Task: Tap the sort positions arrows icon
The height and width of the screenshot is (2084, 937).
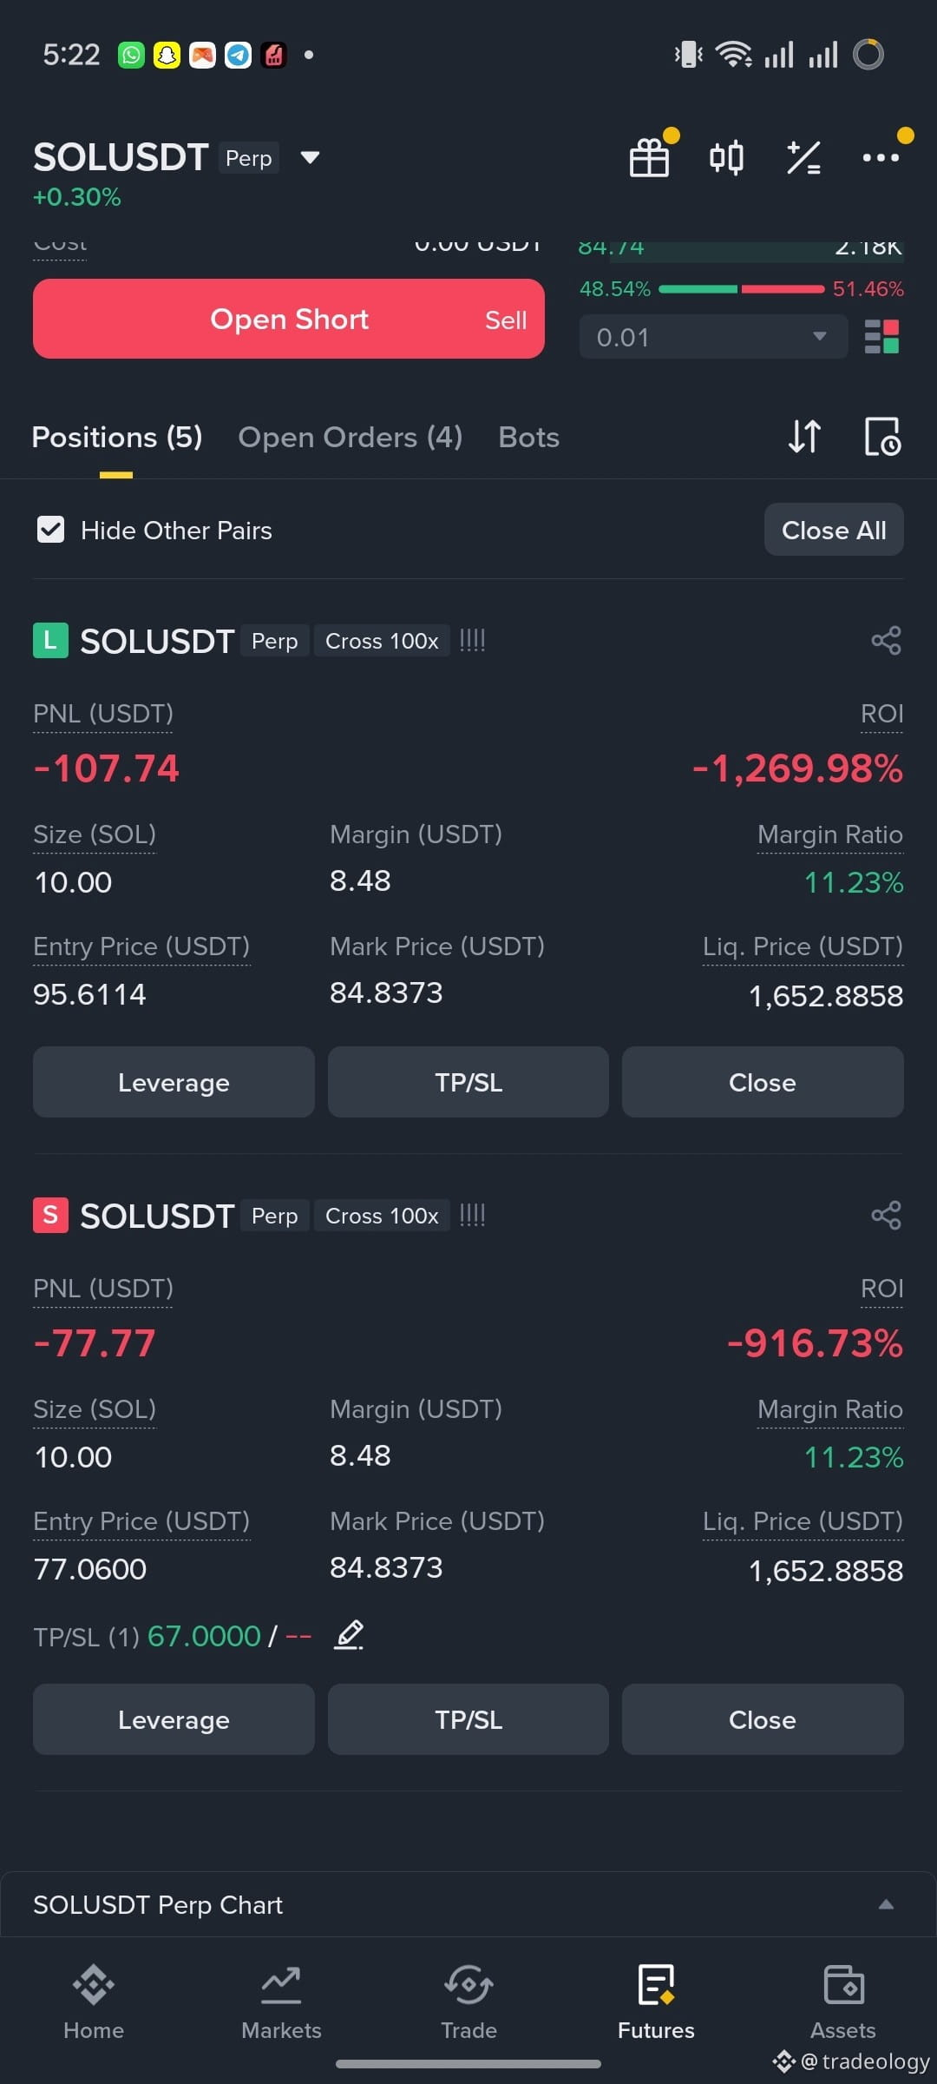Action: pos(804,437)
